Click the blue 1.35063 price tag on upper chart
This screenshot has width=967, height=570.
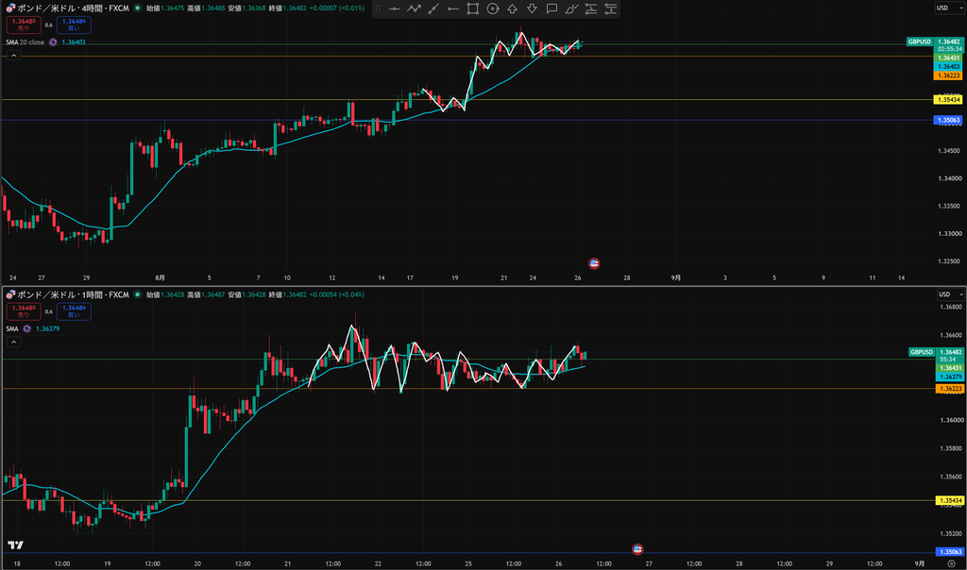[948, 121]
